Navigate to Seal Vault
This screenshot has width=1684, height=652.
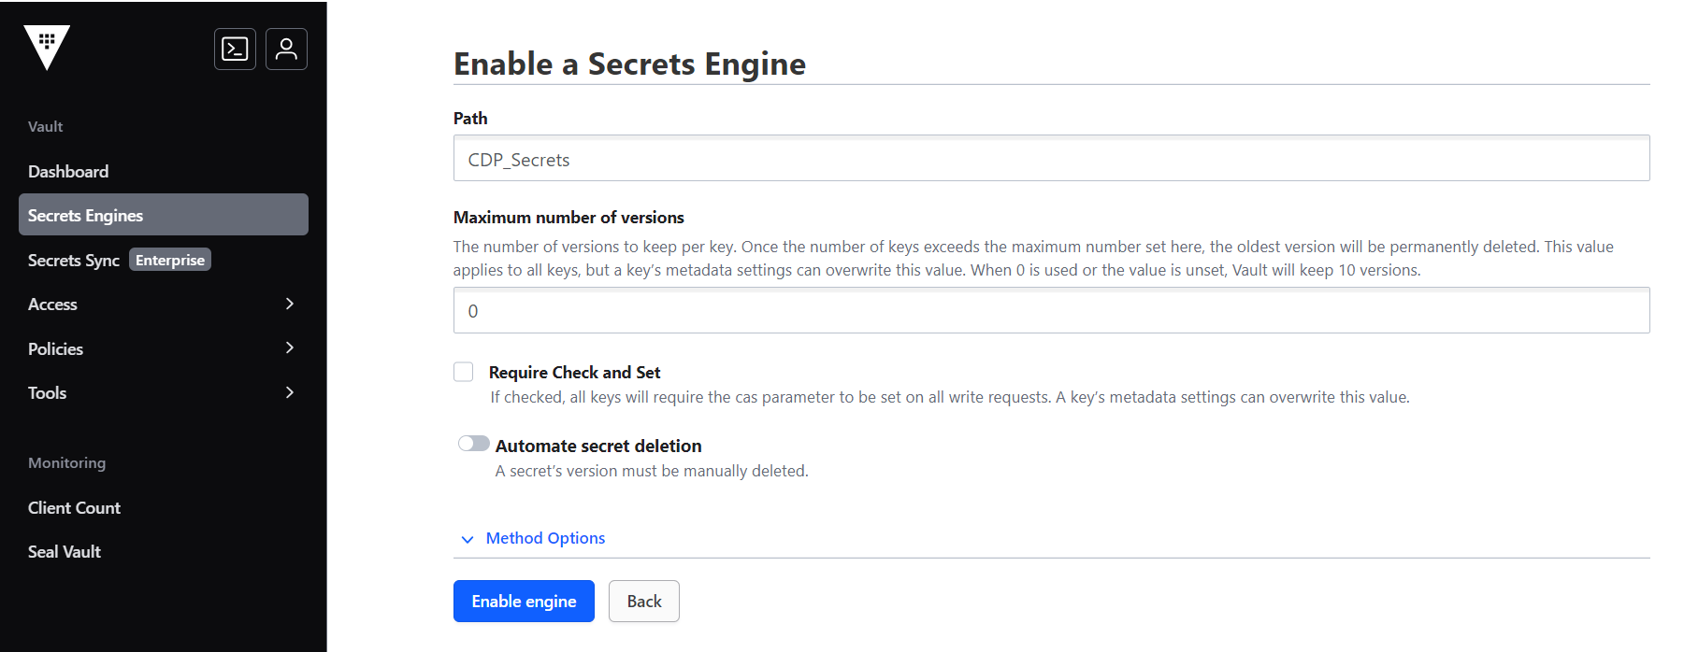[x=65, y=552]
